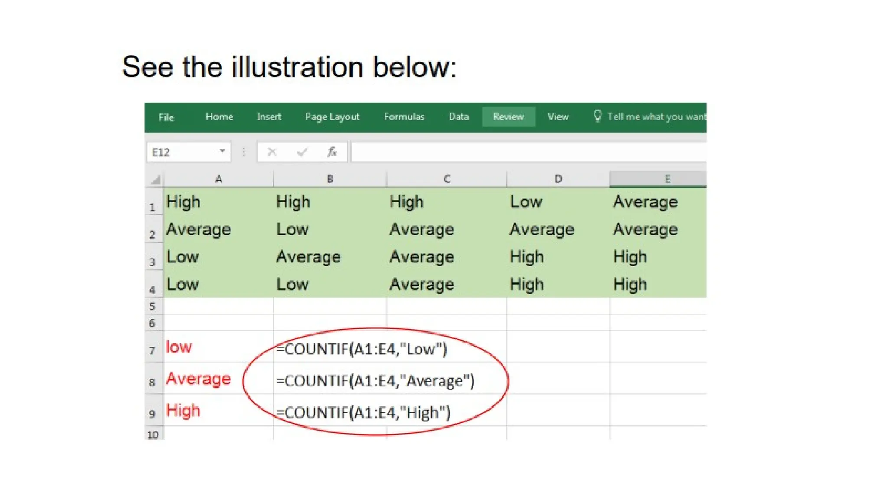Switch to the Formulas tab
The image size is (888, 499).
coord(404,117)
